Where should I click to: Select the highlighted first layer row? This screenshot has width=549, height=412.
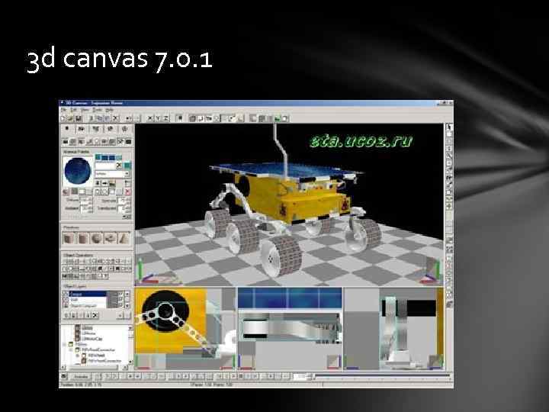point(88,294)
